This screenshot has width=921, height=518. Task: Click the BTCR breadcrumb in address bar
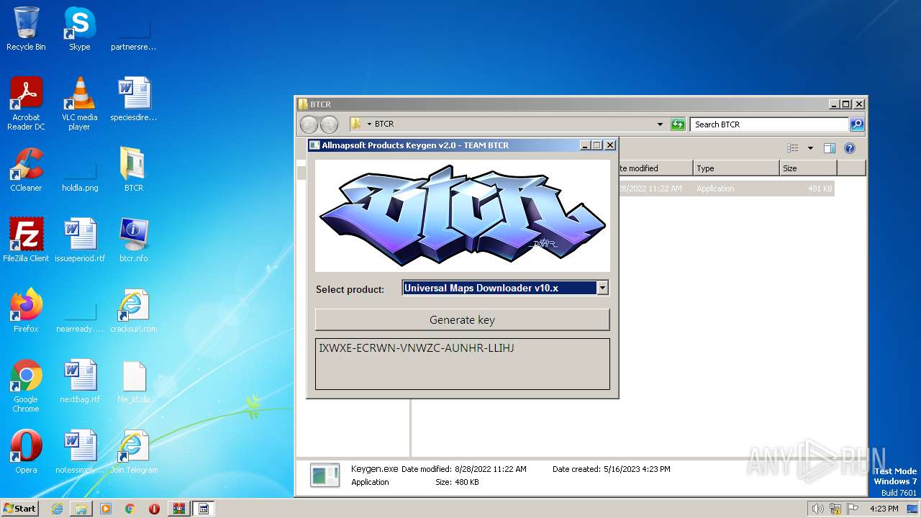[x=384, y=124]
